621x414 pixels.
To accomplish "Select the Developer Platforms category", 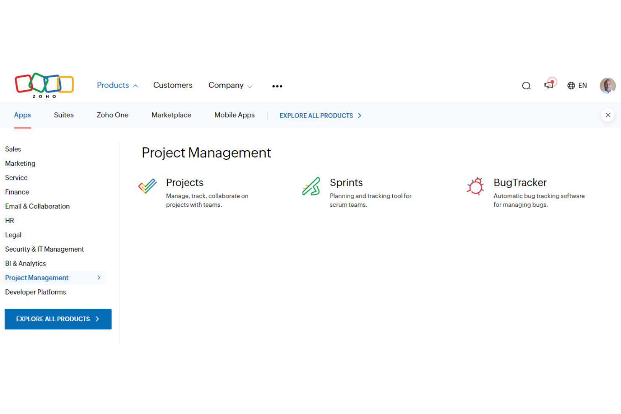I will pyautogui.click(x=36, y=292).
